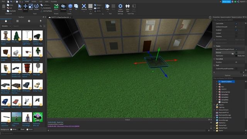
Task: Expand the ServerScriptService node
Action: pos(214,118)
